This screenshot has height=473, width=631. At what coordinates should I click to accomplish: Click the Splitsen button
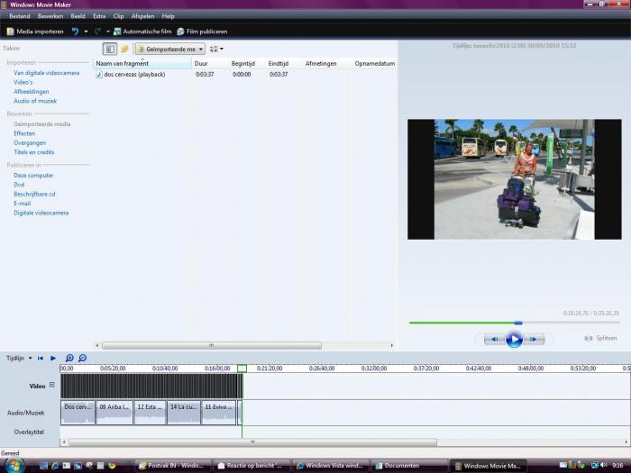click(600, 338)
